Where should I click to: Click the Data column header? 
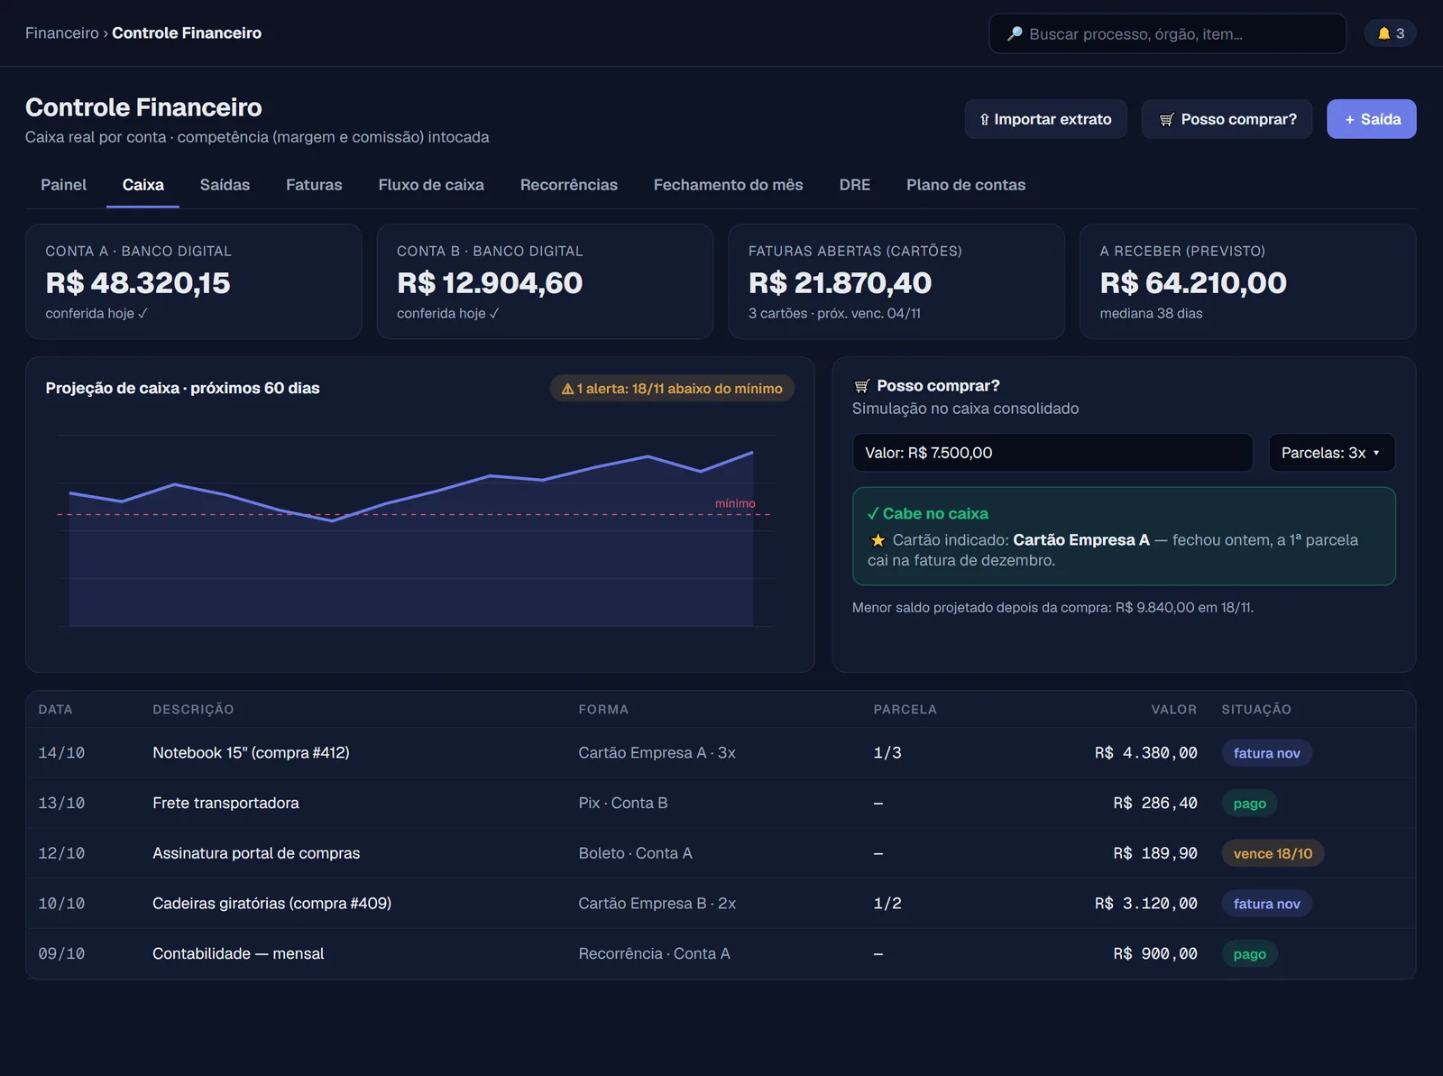click(x=55, y=710)
